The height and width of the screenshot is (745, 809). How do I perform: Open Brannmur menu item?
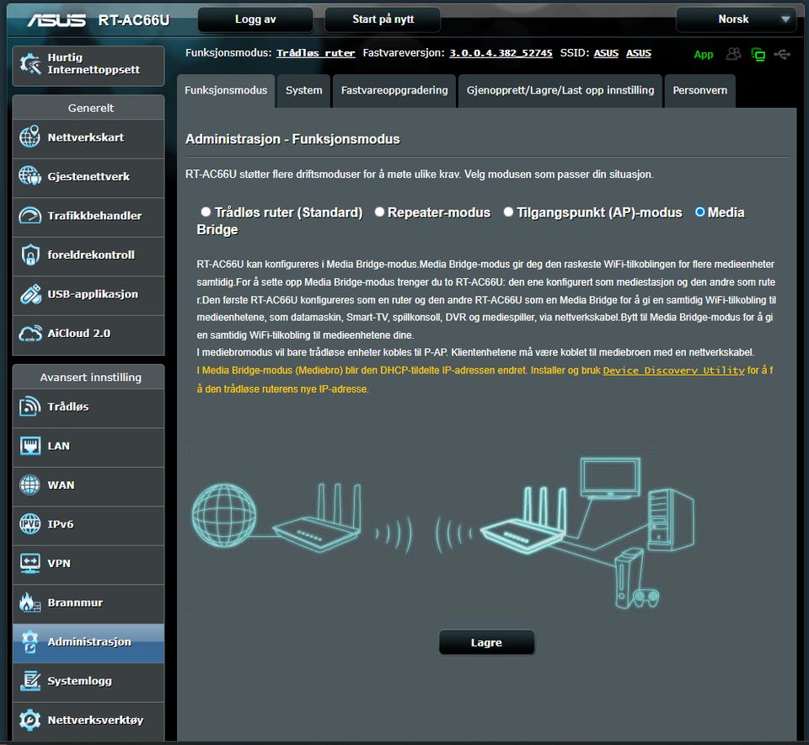point(88,603)
